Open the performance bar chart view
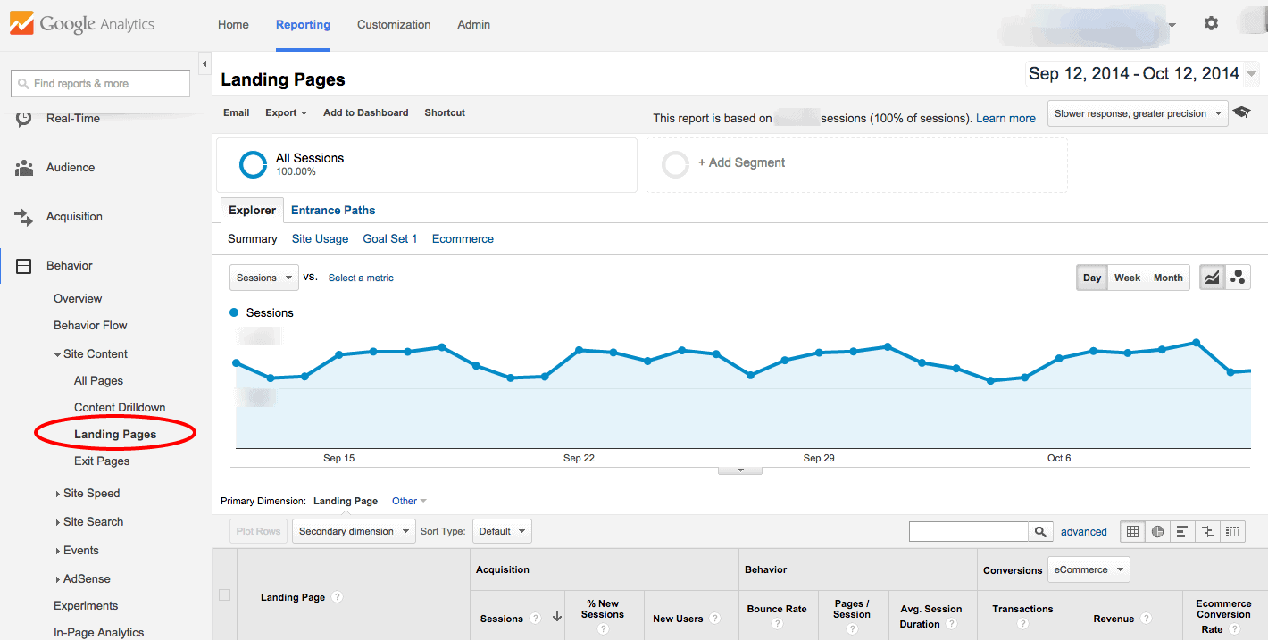Viewport: 1268px width, 640px height. 1182,531
